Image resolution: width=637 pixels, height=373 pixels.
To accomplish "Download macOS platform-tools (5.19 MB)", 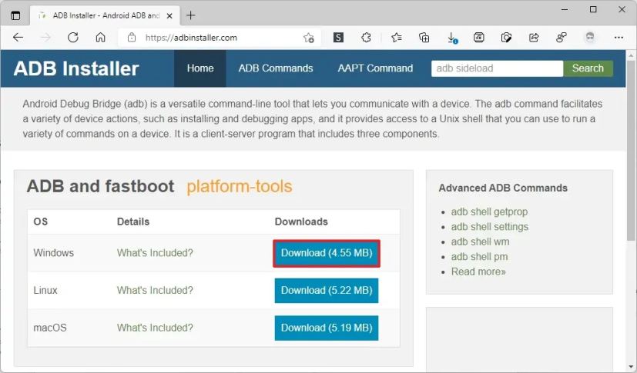I will pyautogui.click(x=327, y=328).
